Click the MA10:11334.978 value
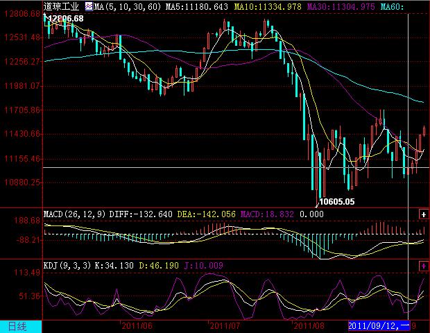The width and height of the screenshot is (430, 333). (x=268, y=6)
